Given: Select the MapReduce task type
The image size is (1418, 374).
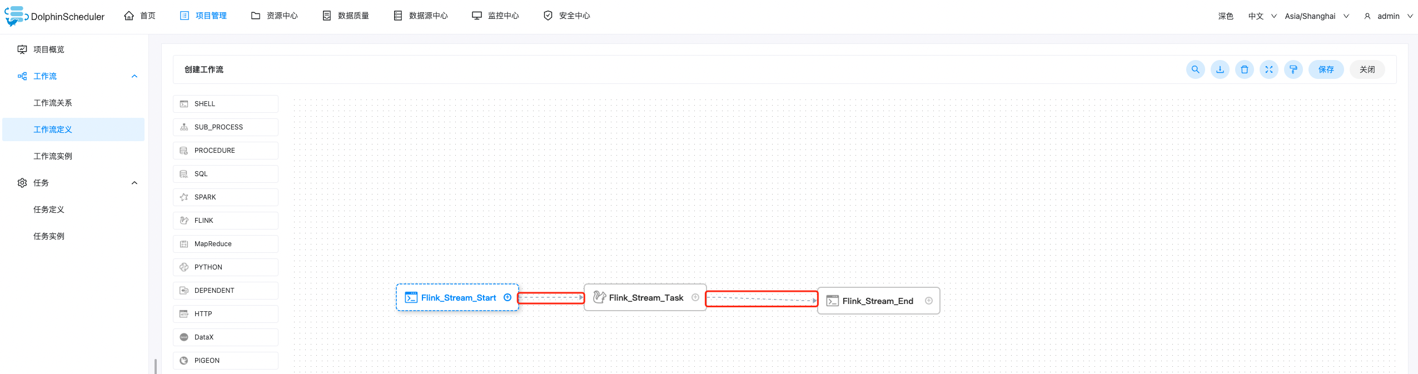Looking at the screenshot, I should click(225, 244).
